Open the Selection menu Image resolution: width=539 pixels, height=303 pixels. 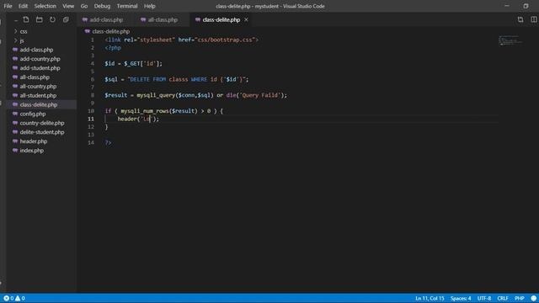click(x=45, y=6)
